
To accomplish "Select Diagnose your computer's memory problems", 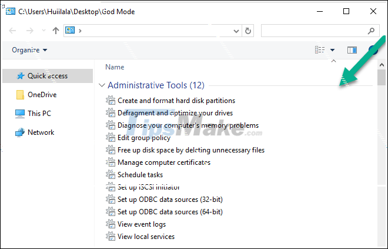I will tap(188, 125).
